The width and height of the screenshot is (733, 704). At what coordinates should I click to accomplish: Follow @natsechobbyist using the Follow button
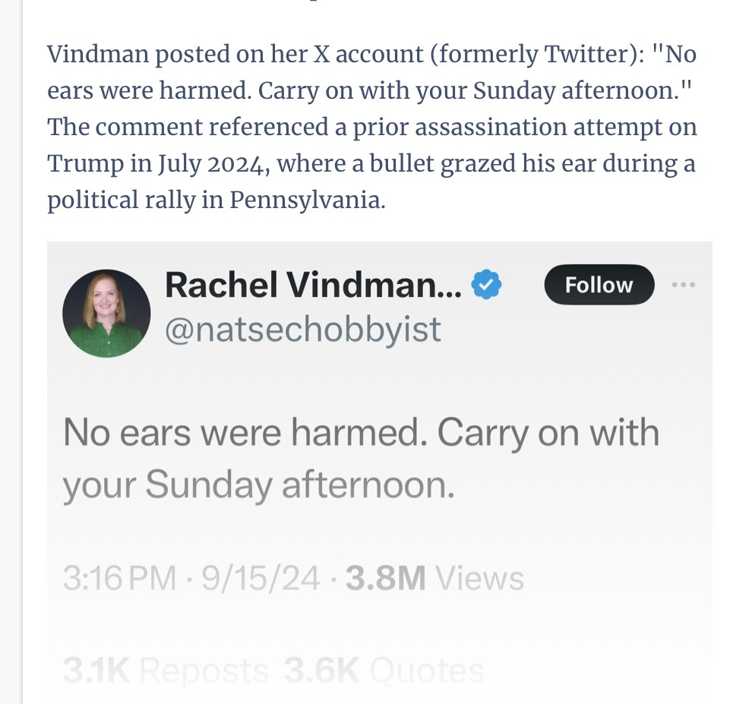pos(599,284)
